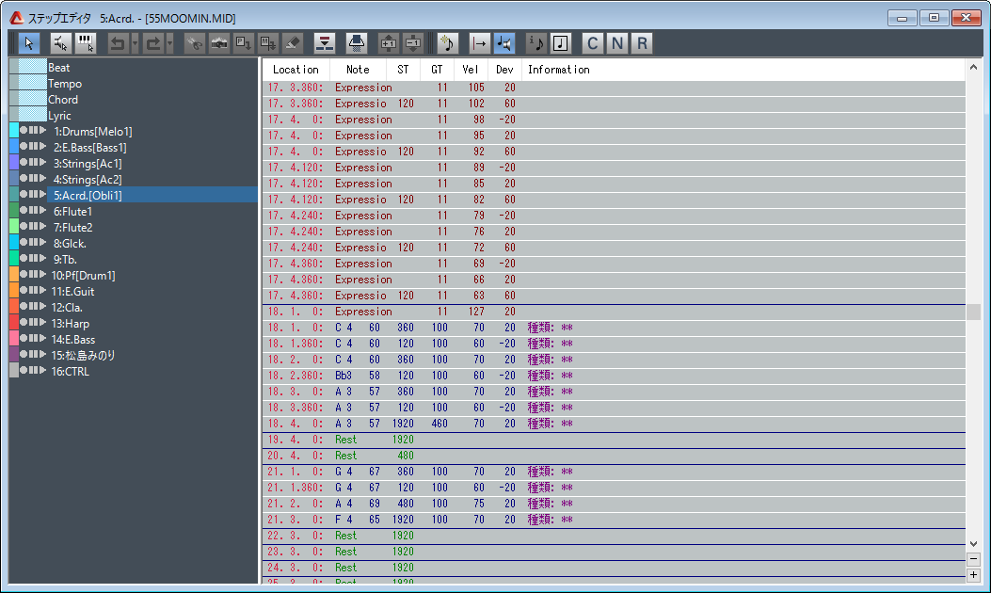Viewport: 991px width, 593px height.
Task: Click the M merge paste icon
Action: point(268,43)
